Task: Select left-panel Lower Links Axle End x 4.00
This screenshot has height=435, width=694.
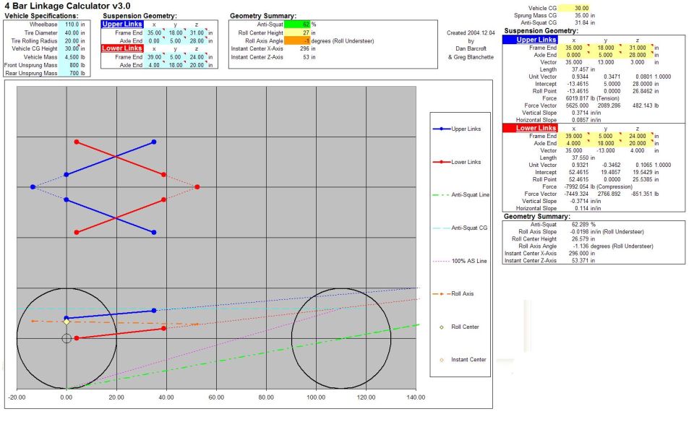Action: click(x=154, y=65)
